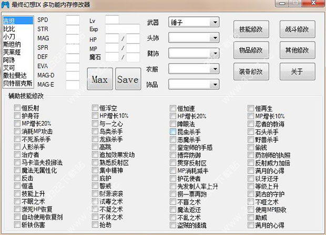Enable the 恒再生 checkbox
The height and width of the screenshot is (235, 326).
point(251,108)
